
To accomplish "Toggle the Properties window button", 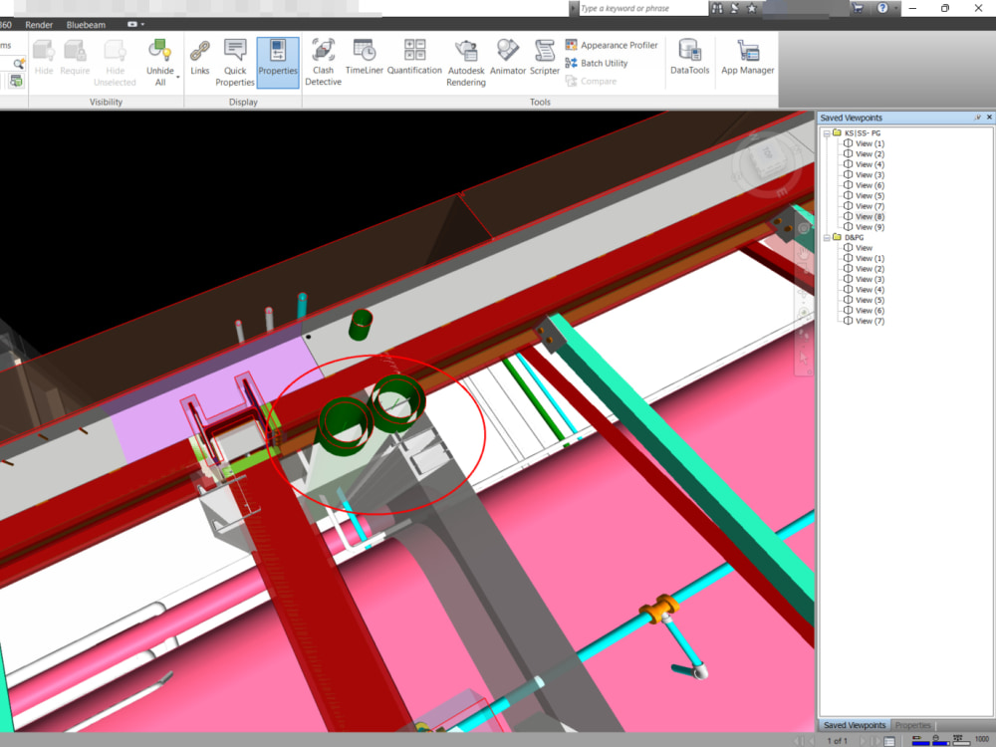I will point(278,62).
